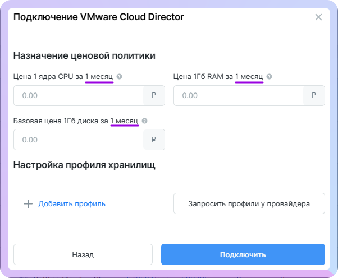Focus the CPU core price input field

(x=79, y=96)
